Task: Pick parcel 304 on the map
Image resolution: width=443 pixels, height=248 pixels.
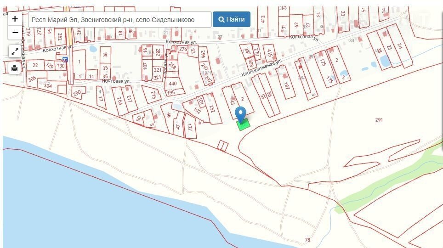Action: click(x=48, y=86)
